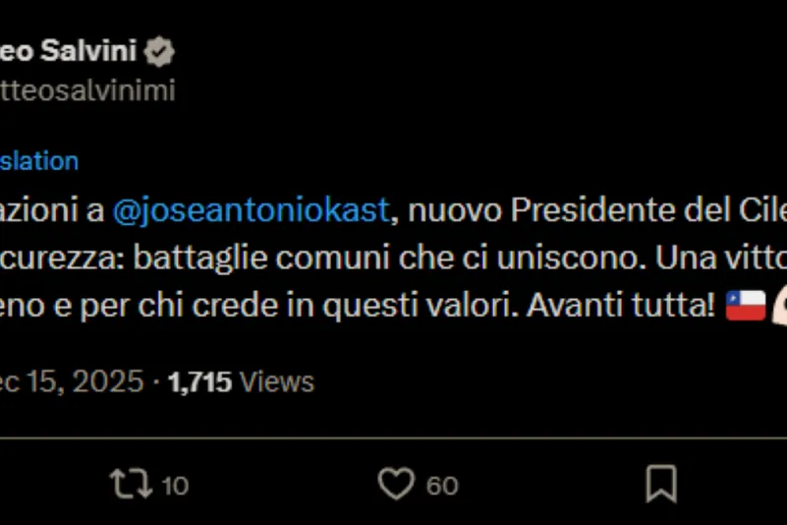Click the Dec 15, 2025 timestamp
Viewport: 787px width, 525px height.
click(74, 381)
